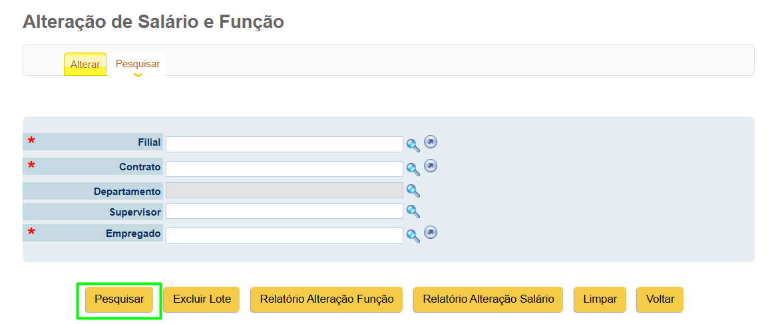This screenshot has width=778, height=324.
Task: Open Relatório Alteração Função report
Action: [x=327, y=299]
